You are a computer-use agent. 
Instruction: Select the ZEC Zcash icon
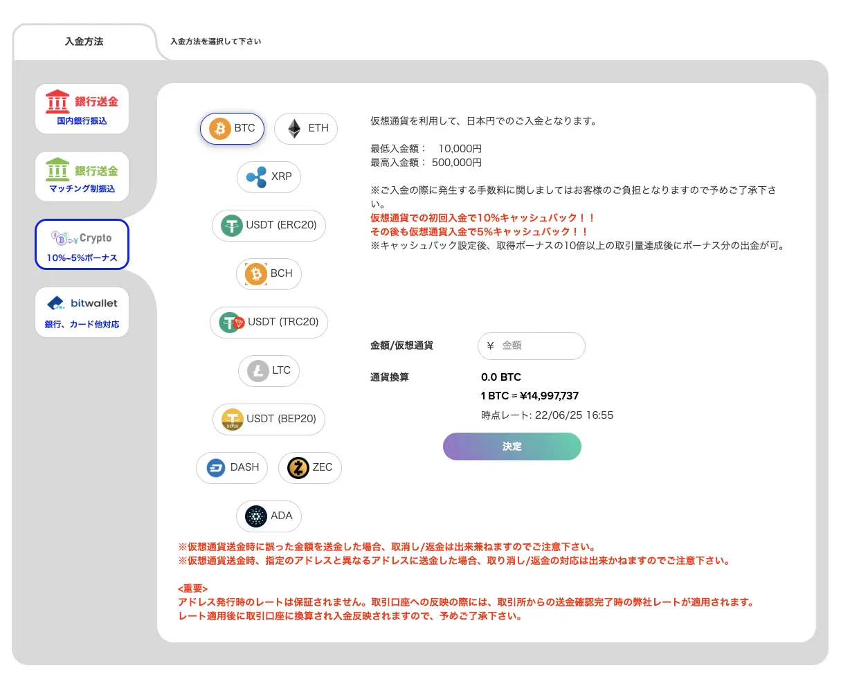(298, 468)
